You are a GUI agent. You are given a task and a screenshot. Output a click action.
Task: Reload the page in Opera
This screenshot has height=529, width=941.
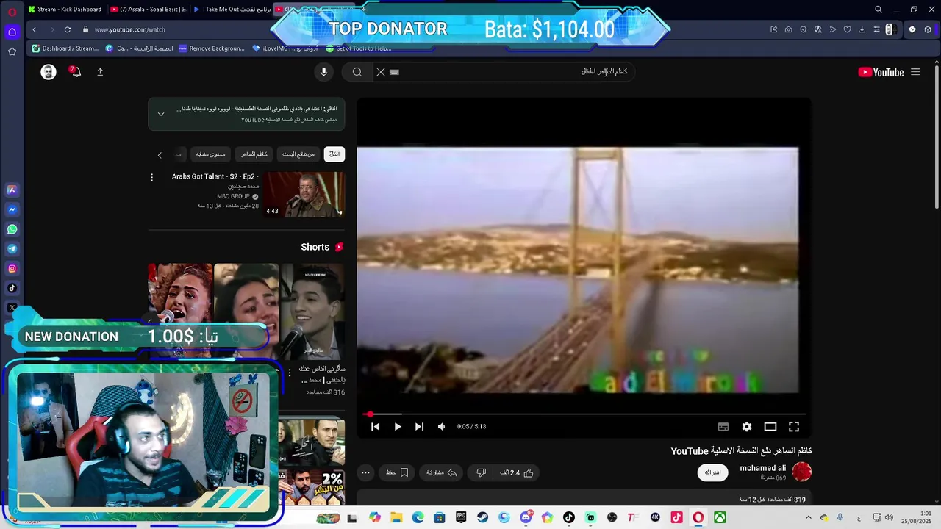68,29
